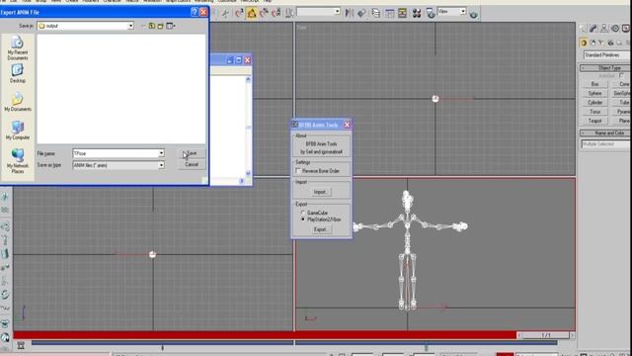Screen dimensions: 632x356
Task: Click the Teapot primitive button
Action: point(594,121)
